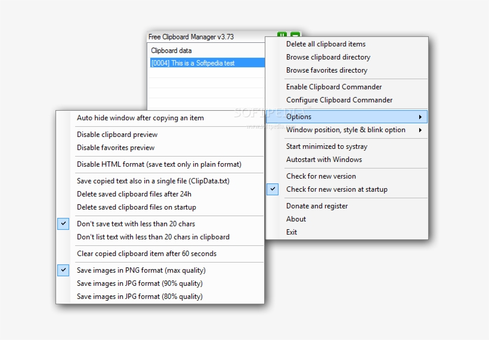Toggle Start minimized to systray
489x340 pixels.
[x=346, y=146]
